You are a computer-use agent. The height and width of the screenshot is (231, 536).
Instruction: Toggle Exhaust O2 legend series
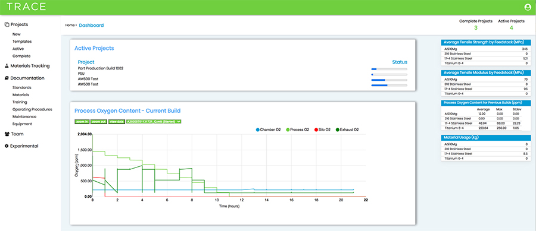[x=347, y=130]
